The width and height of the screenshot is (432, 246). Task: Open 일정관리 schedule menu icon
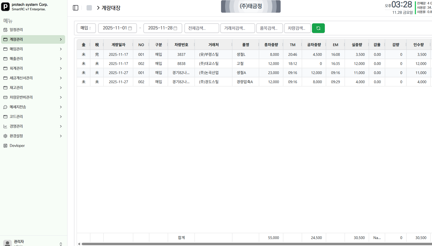[5, 30]
